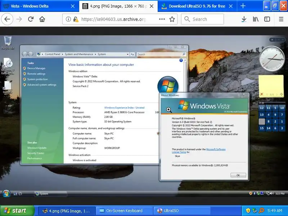Open Performance under See also
This screenshot has width=288, height=216.
(34, 158)
